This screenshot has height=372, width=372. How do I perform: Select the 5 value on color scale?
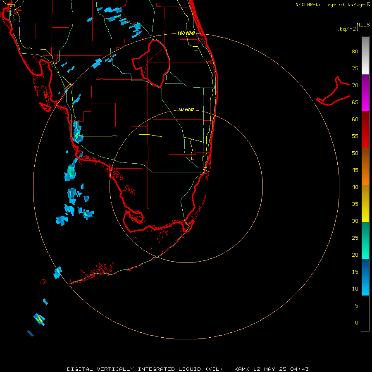point(357,305)
